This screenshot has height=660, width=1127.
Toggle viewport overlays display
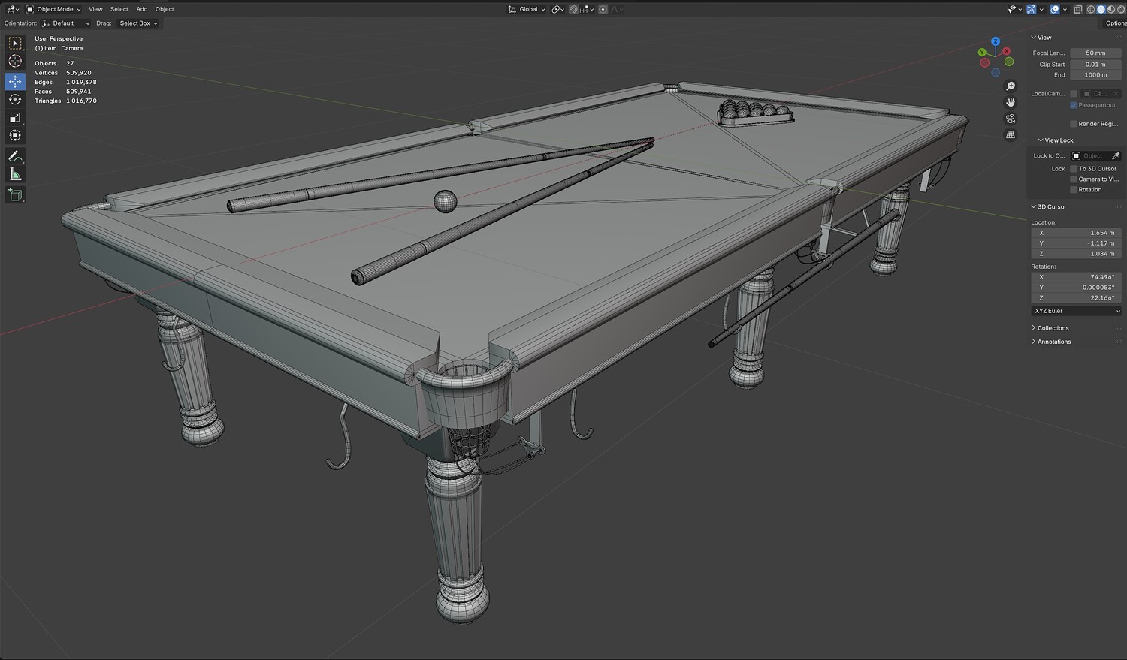[1055, 9]
